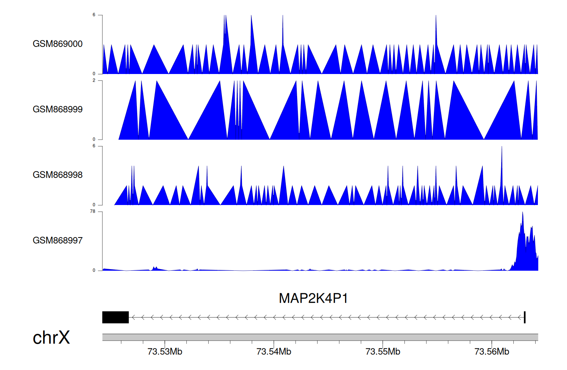
Task: Click the small bump near 73.53Mb in GSM868997
Action: tap(155, 268)
